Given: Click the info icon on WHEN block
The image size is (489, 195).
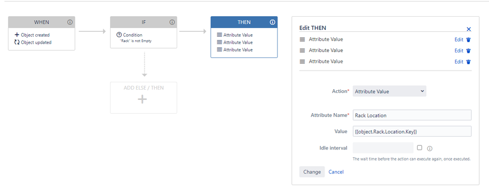Looking at the screenshot, I should pos(70,22).
